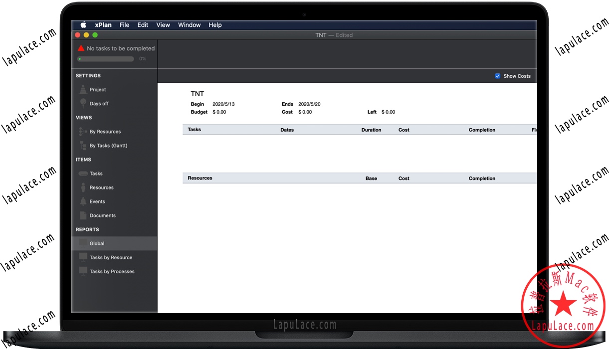Click the Global report icon
This screenshot has height=349, width=609.
pos(83,243)
